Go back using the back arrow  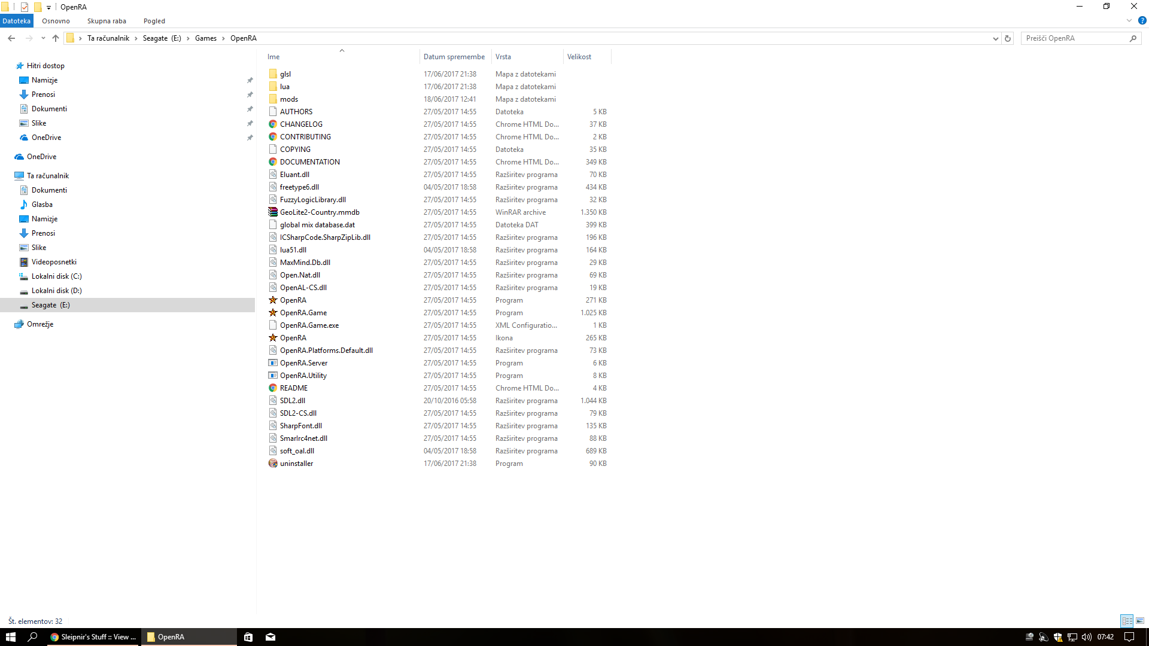pyautogui.click(x=11, y=38)
